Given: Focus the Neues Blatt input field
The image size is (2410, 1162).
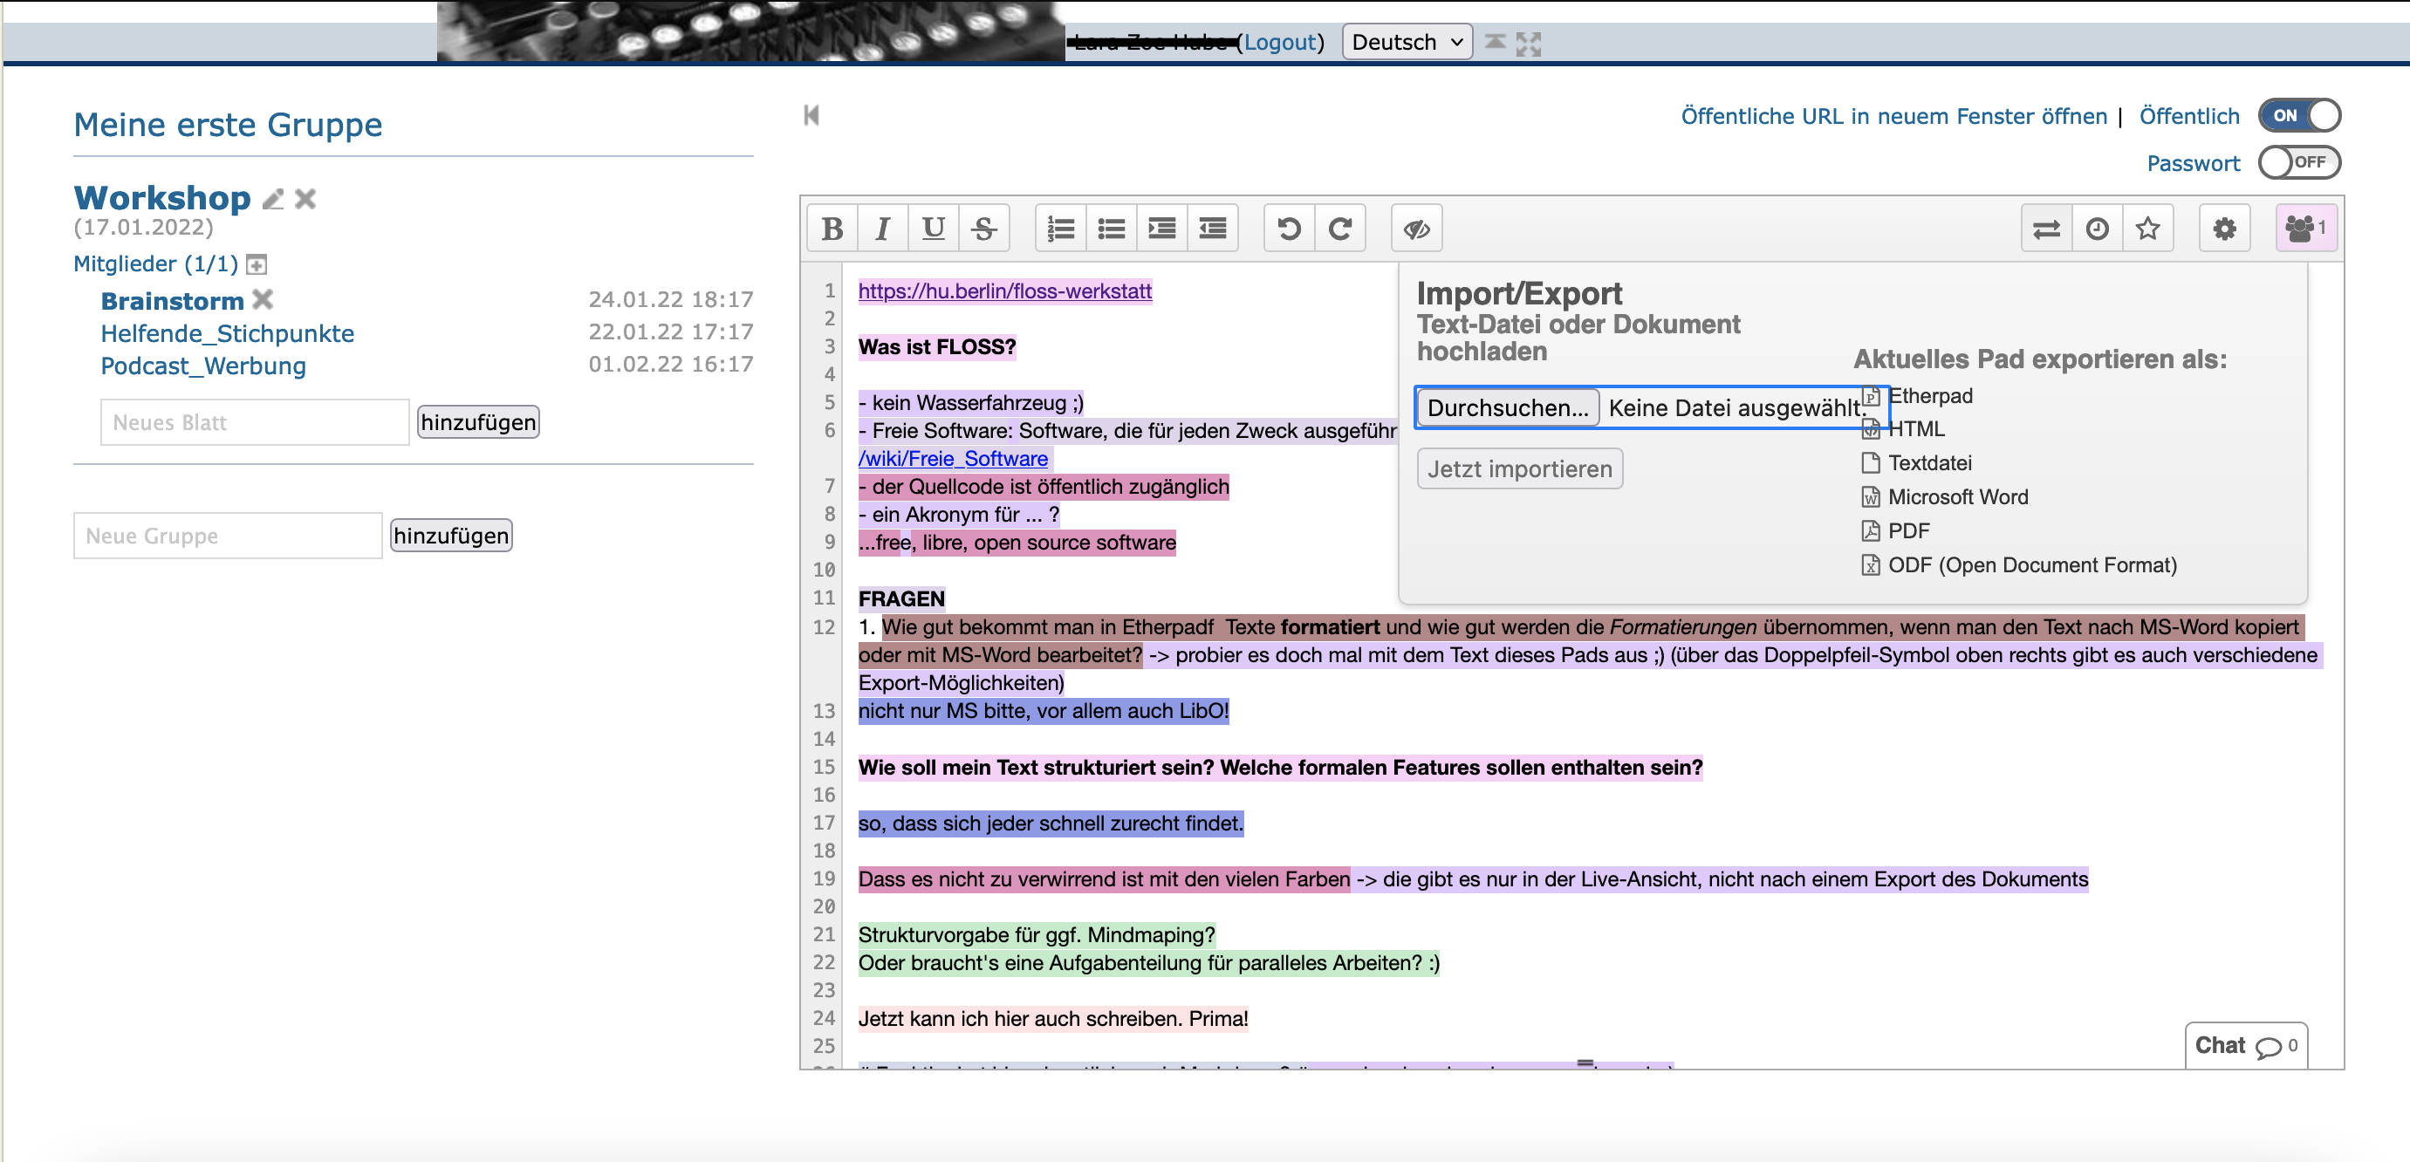Looking at the screenshot, I should pos(255,422).
